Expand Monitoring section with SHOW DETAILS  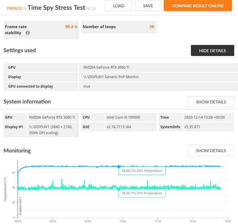tap(211, 151)
